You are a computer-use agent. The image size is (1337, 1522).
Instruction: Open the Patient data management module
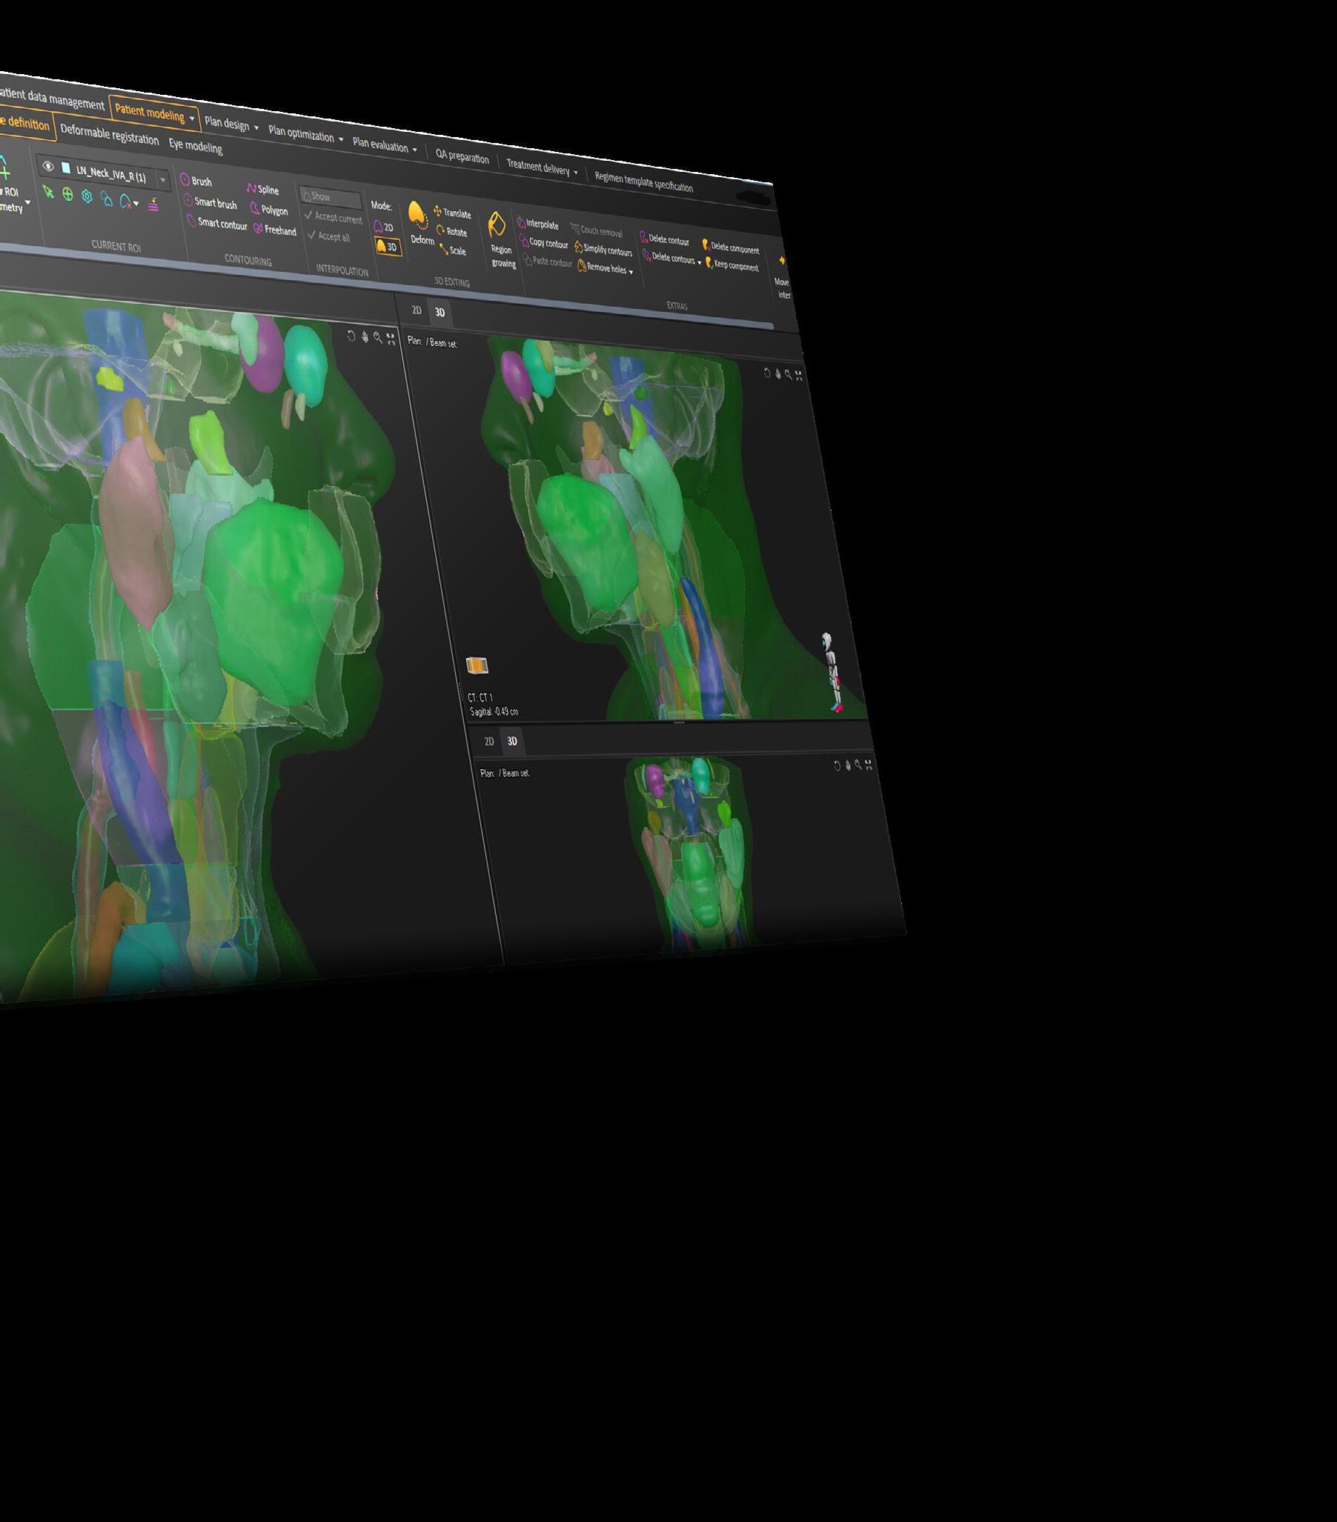coord(52,99)
